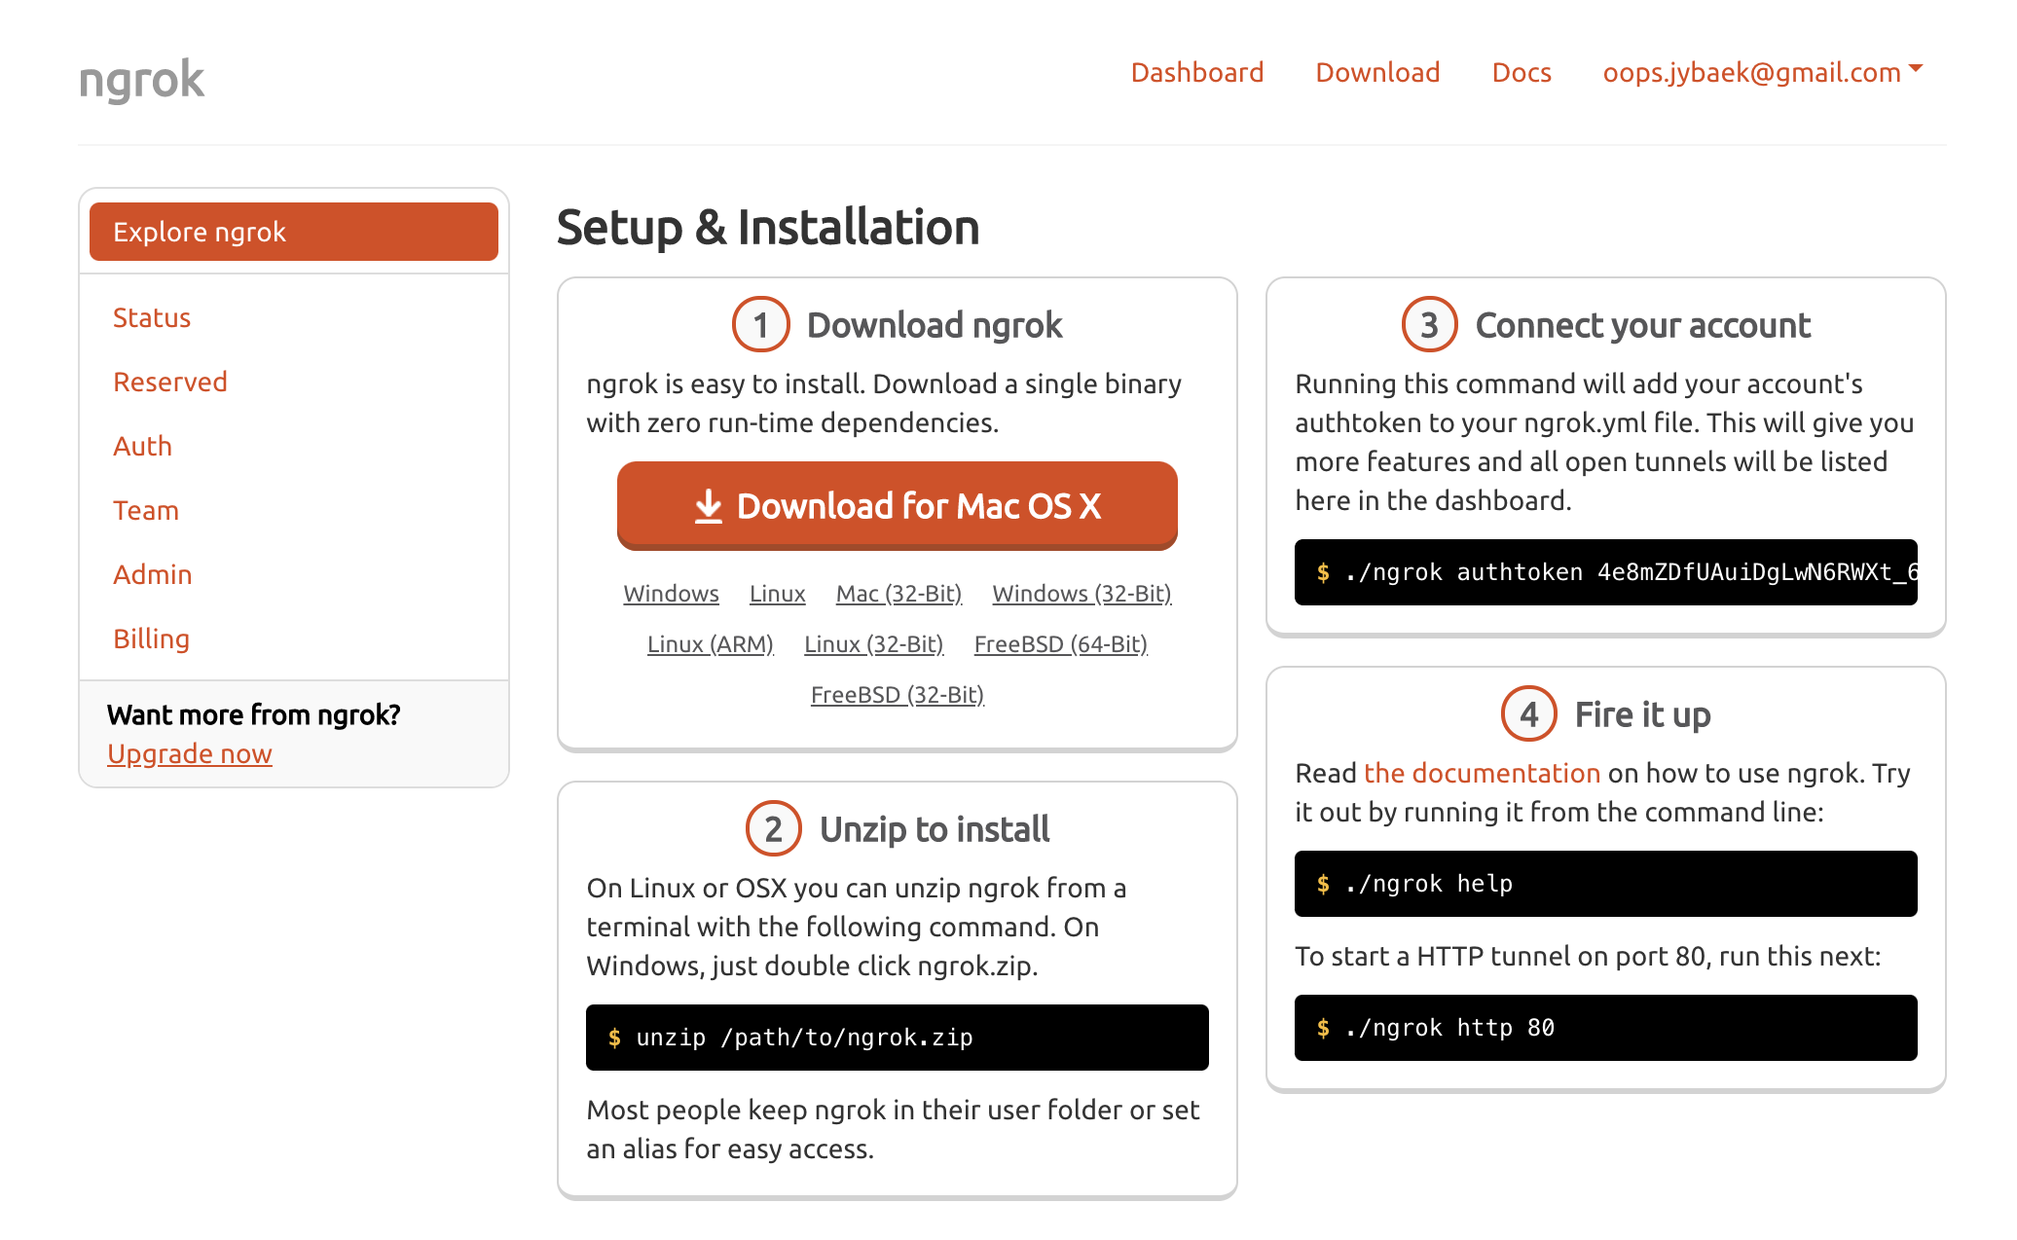
Task: Open the Reserved sidebar item
Action: point(170,382)
